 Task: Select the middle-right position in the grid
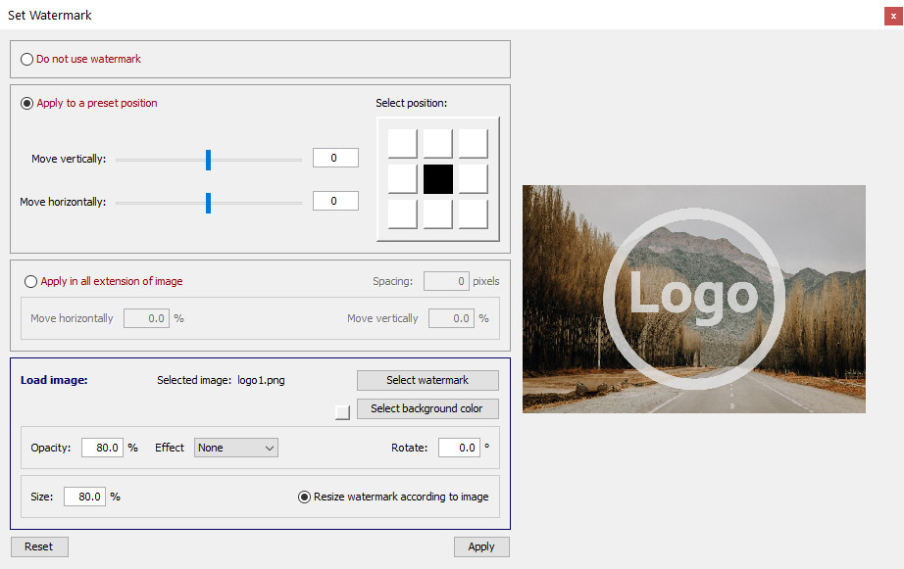click(x=472, y=178)
